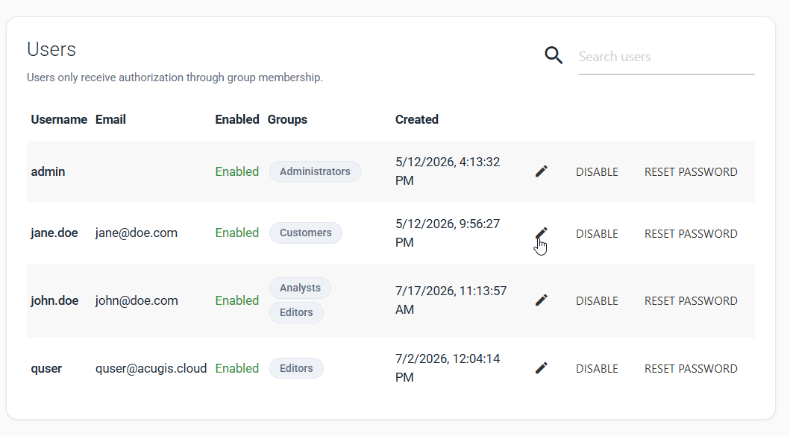
Task: Open john.doe's edit pencil icon
Action: coord(541,300)
